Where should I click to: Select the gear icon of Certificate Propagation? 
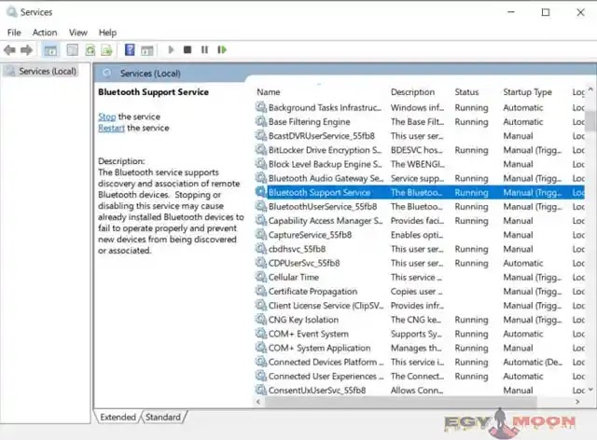pyautogui.click(x=261, y=291)
